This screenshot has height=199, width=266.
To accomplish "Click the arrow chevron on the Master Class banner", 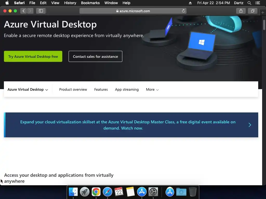I will coord(250,125).
